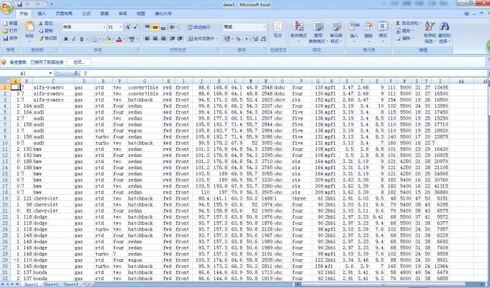
Task: Switch to the 公式 (Formulas) tab
Action: tap(86, 13)
